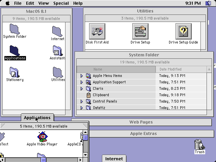Screen dimensions: 216x162
Task: Select the Utilities folder icon in MacOS 8.1 window
Action: click(58, 72)
